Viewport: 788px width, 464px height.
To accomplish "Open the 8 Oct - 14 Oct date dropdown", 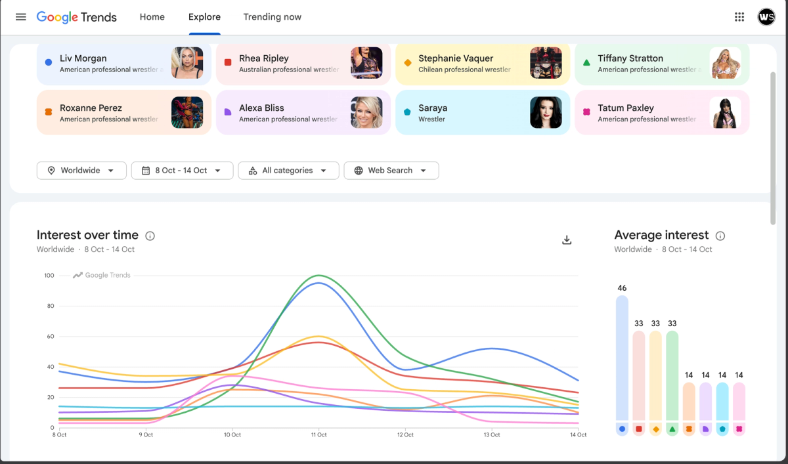I will point(182,171).
